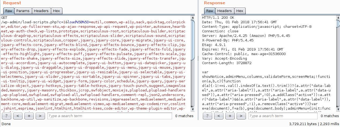
Task: Go to previous match in request pane
Action: click(17, 116)
